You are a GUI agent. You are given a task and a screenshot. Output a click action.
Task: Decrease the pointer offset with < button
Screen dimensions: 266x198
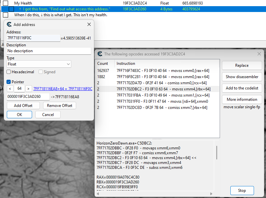10,88
